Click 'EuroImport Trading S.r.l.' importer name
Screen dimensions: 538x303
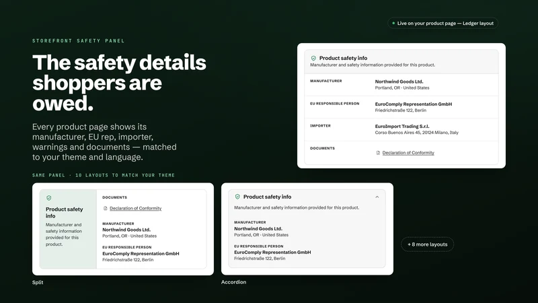tap(402, 127)
